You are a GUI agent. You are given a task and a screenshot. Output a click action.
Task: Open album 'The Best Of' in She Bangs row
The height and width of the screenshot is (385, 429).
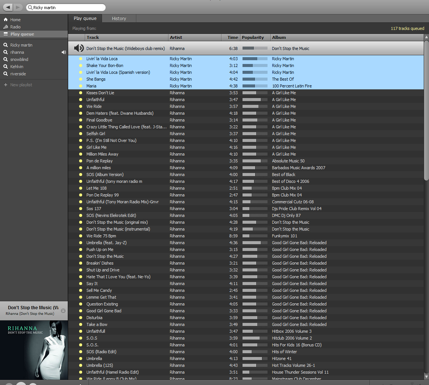coord(282,79)
